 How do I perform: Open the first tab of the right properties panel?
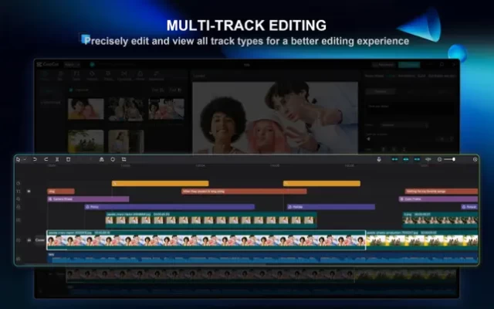374,76
